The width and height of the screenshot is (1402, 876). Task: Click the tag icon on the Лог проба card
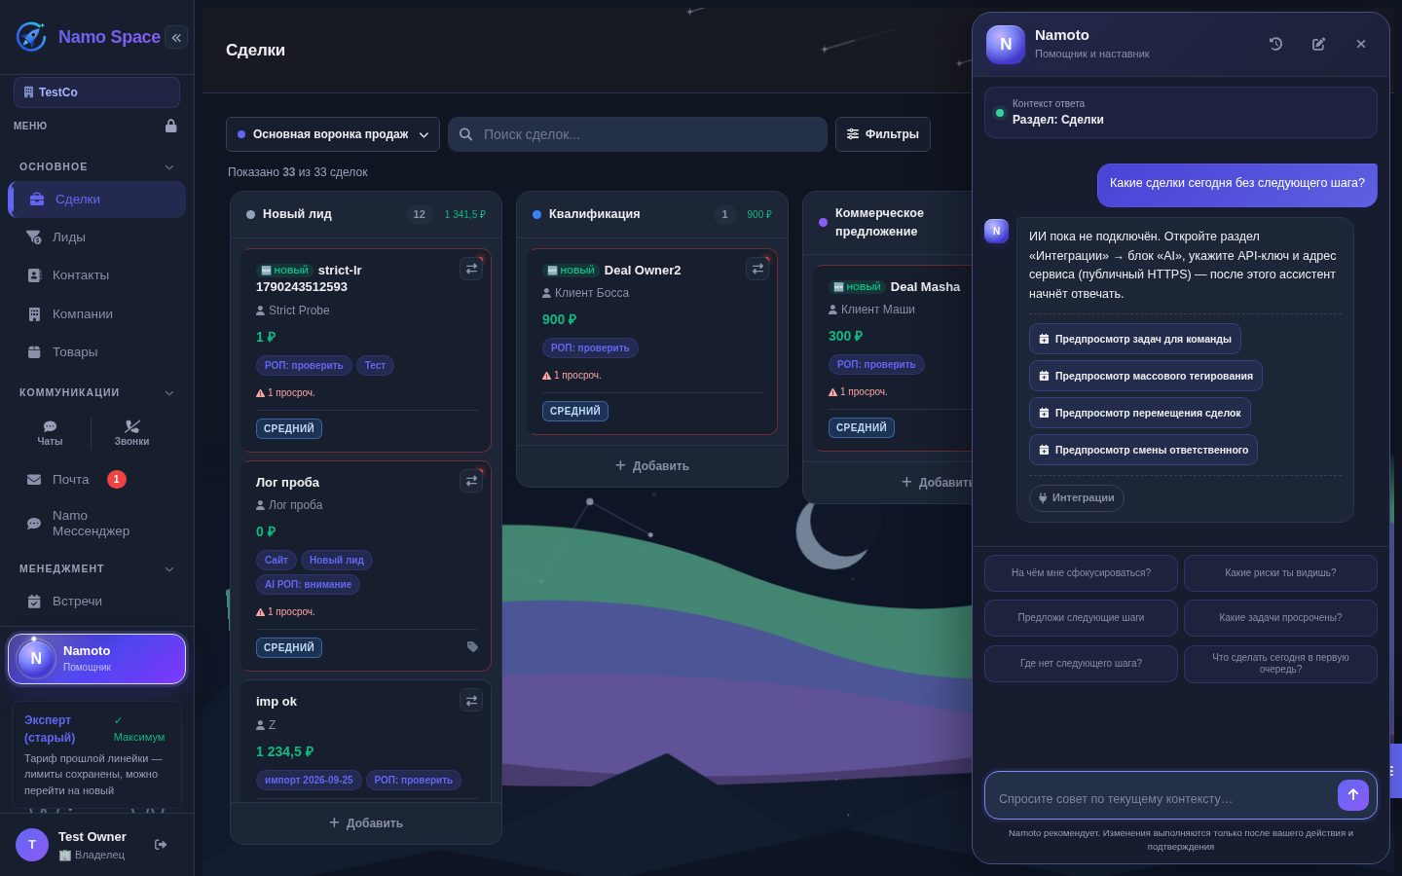472,646
